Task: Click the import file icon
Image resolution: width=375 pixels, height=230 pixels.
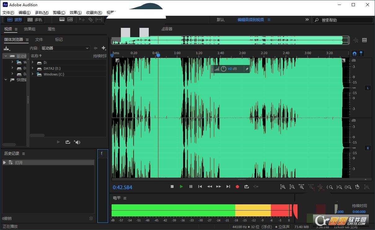Action: click(7, 49)
